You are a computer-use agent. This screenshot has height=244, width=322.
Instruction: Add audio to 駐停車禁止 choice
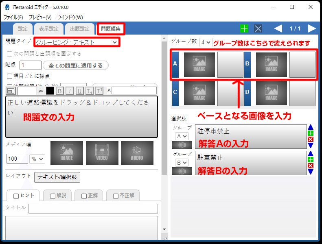(x=182, y=145)
